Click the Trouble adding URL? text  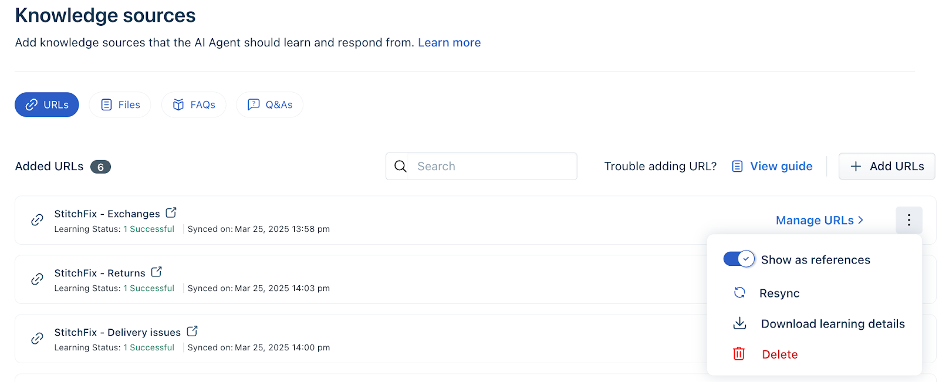click(660, 166)
